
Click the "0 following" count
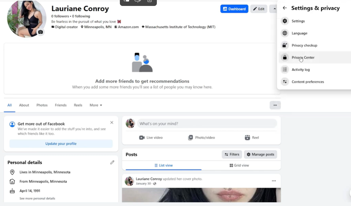(x=81, y=16)
